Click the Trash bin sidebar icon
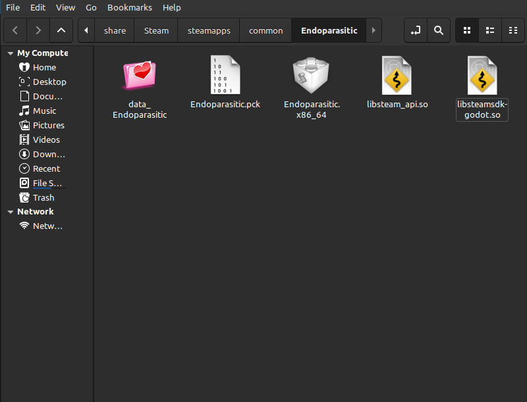This screenshot has height=402, width=527. (24, 197)
